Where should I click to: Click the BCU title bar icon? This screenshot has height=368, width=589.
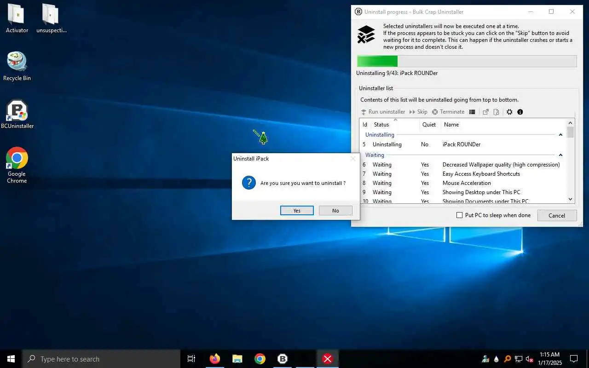pos(358,11)
